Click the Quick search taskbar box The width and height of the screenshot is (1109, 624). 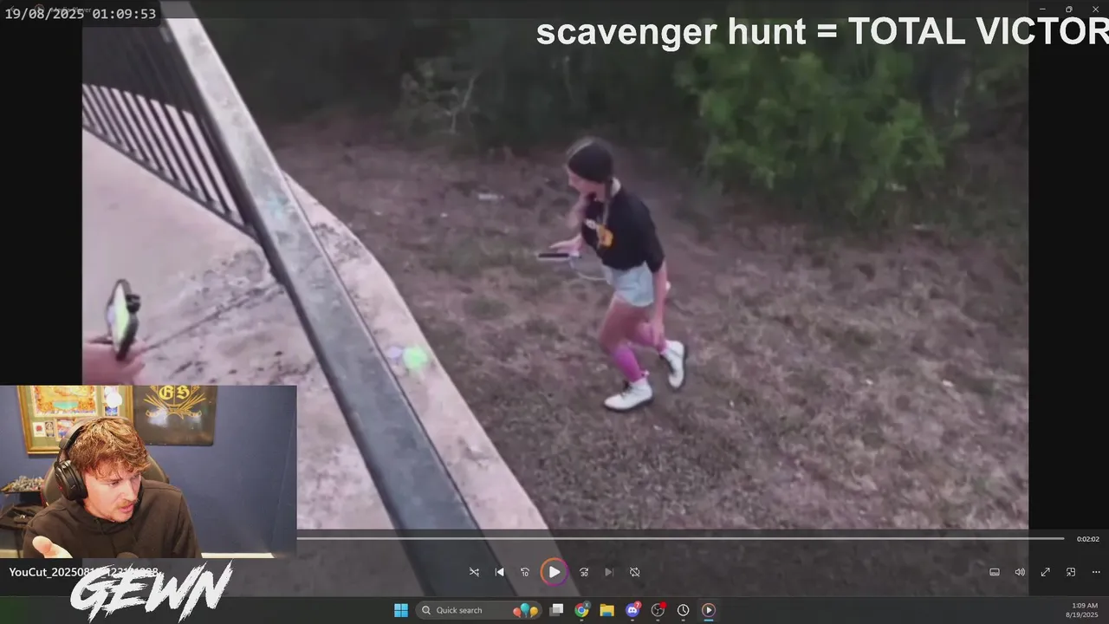pos(478,610)
